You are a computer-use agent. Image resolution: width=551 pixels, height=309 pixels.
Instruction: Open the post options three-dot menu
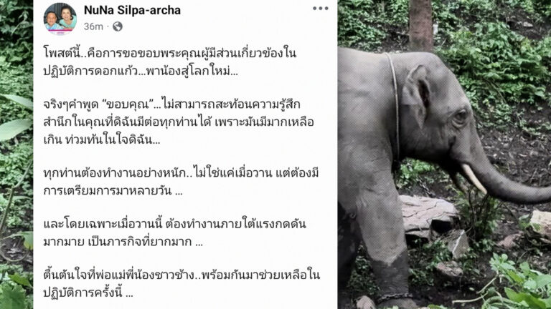click(x=321, y=9)
